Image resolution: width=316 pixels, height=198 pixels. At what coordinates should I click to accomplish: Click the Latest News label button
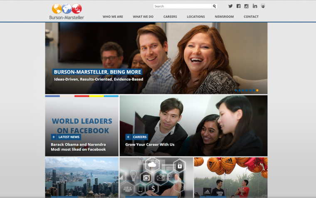69,137
